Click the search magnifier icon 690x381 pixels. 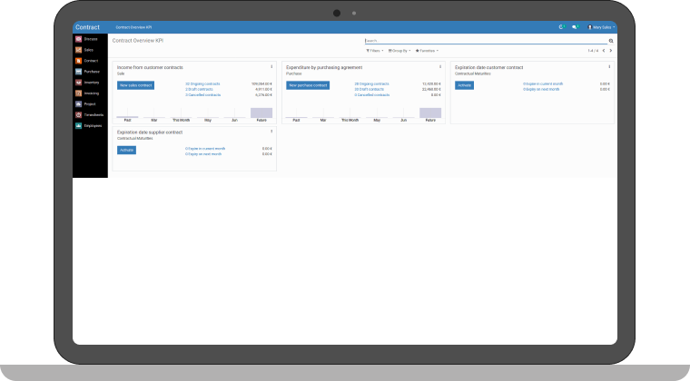tap(611, 41)
